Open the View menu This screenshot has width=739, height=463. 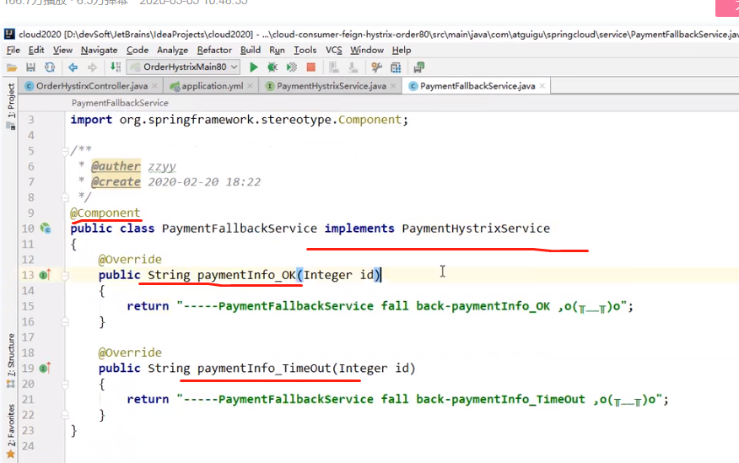[62, 50]
